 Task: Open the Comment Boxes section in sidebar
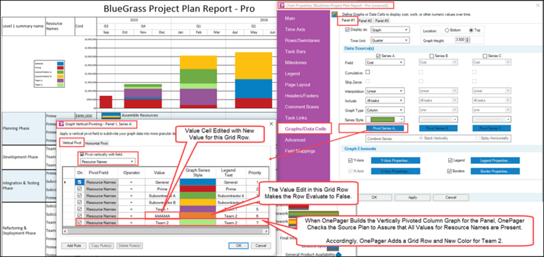(302, 107)
